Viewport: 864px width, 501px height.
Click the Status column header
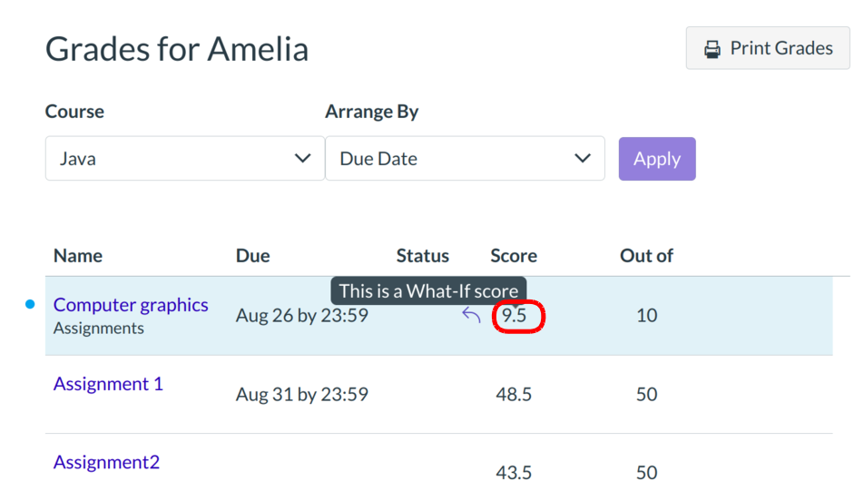pyautogui.click(x=423, y=256)
